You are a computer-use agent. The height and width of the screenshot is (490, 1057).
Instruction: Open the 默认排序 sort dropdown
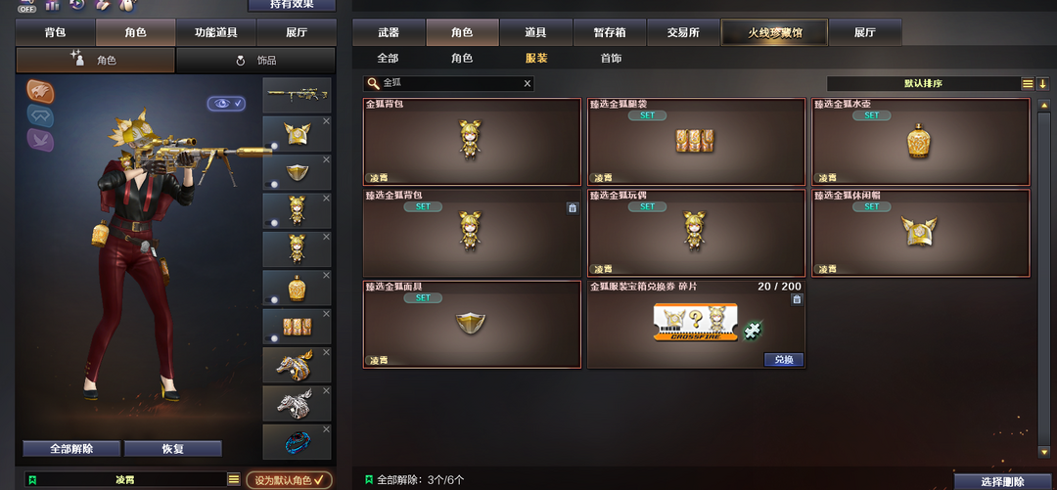(x=923, y=83)
